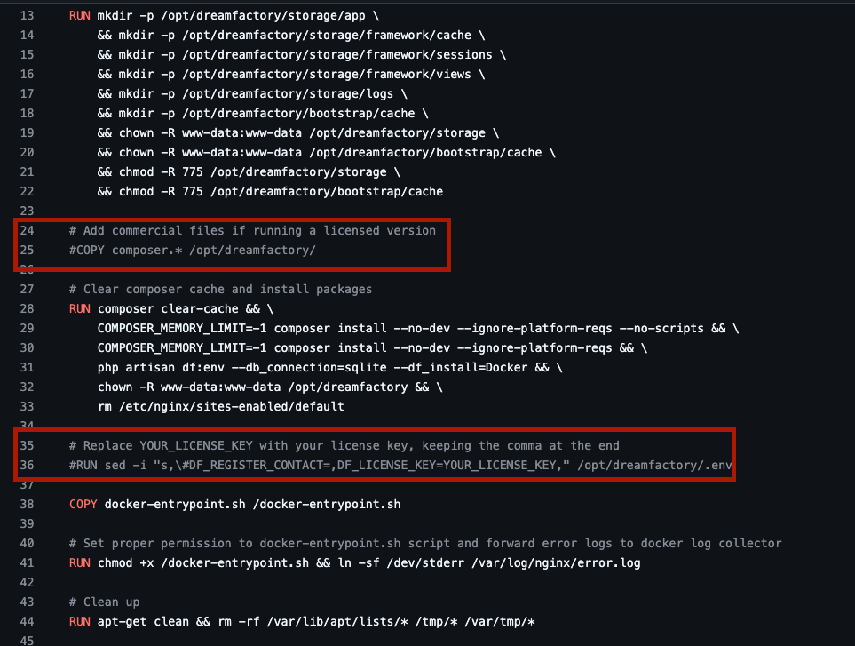Click line number 36 in the gutter
This screenshot has height=646, width=855.
(26, 465)
